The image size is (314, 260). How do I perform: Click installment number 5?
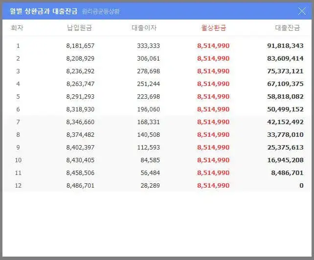pos(18,97)
